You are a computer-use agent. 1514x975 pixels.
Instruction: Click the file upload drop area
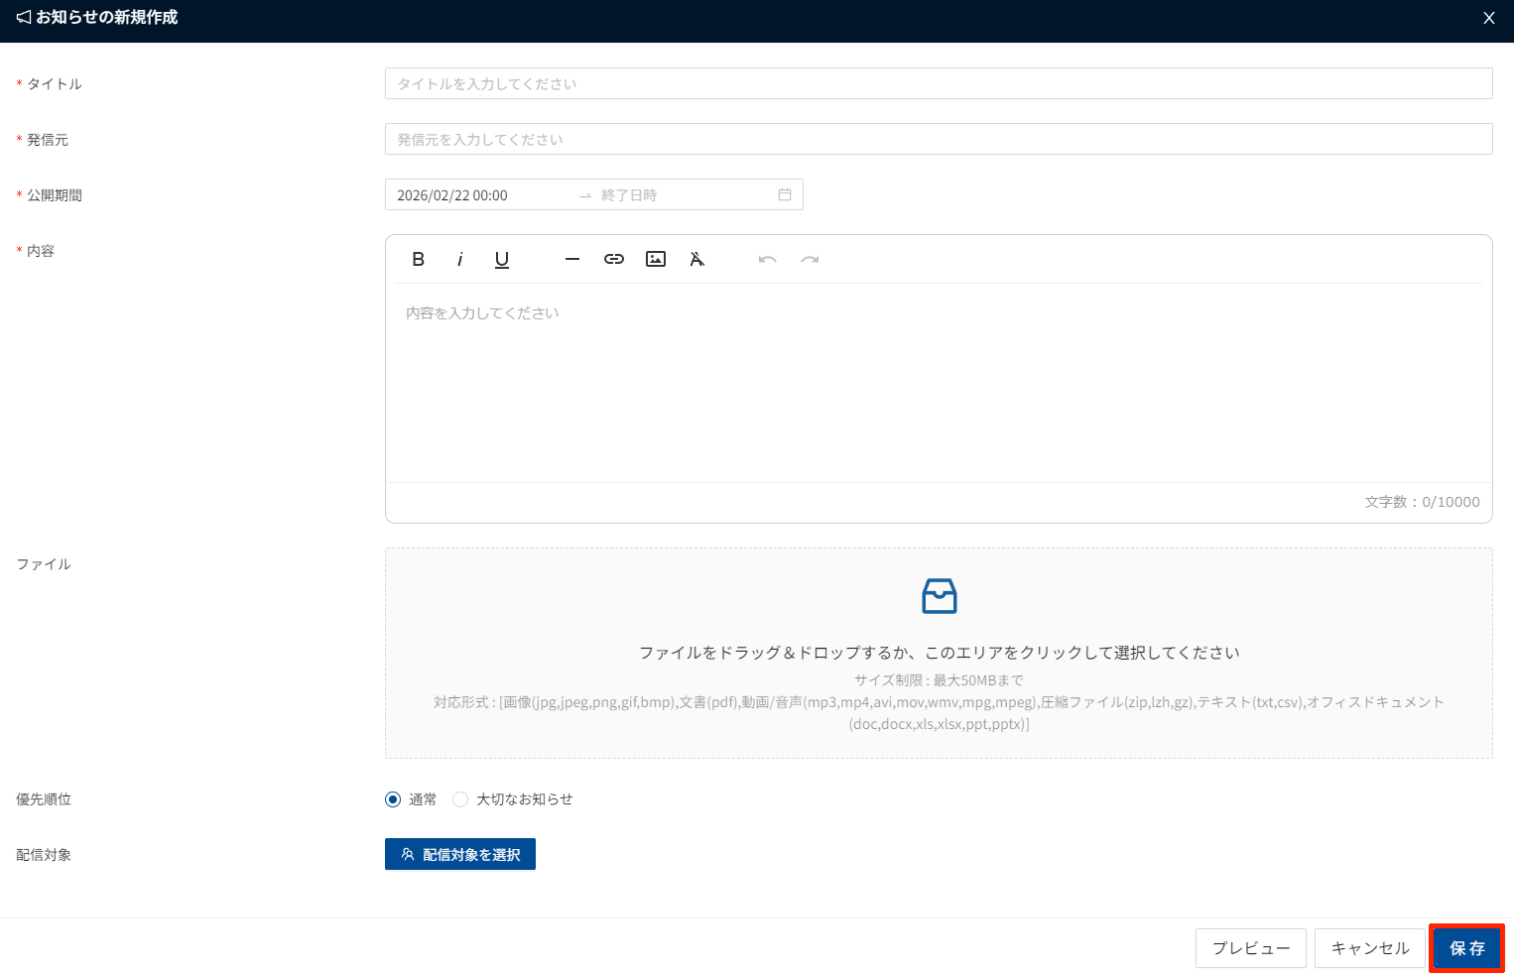(938, 653)
